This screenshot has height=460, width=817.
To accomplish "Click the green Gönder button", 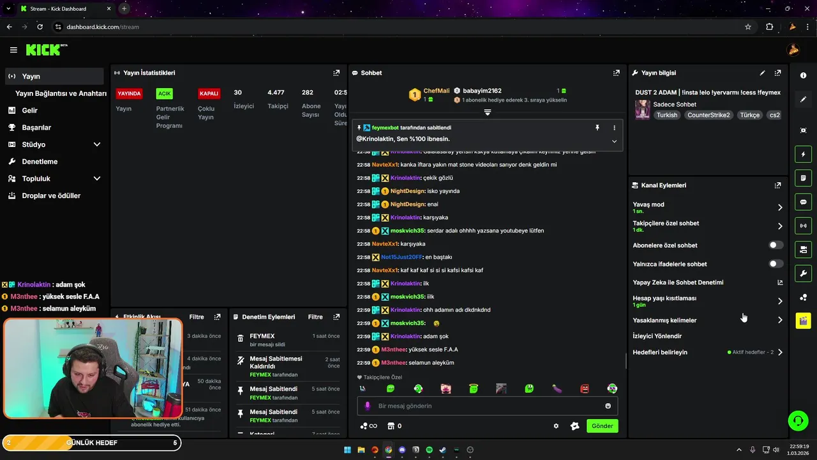I will pos(603,426).
